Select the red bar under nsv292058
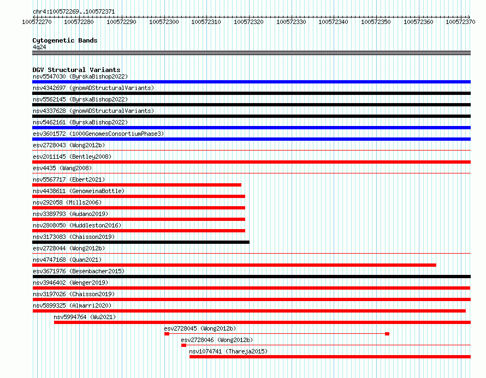Image resolution: width=486 pixels, height=378 pixels. [x=139, y=208]
